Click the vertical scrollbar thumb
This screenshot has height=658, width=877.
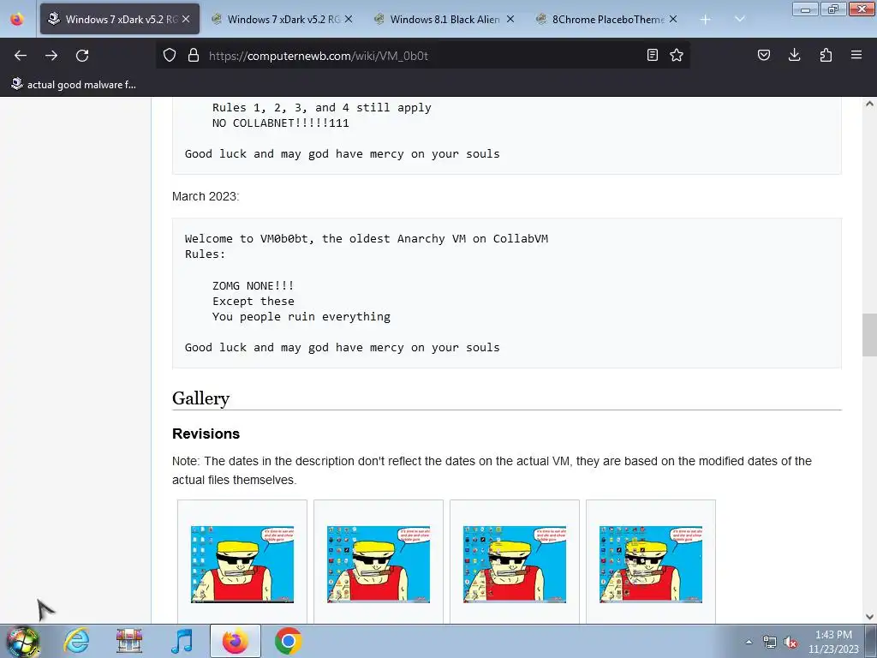point(869,335)
